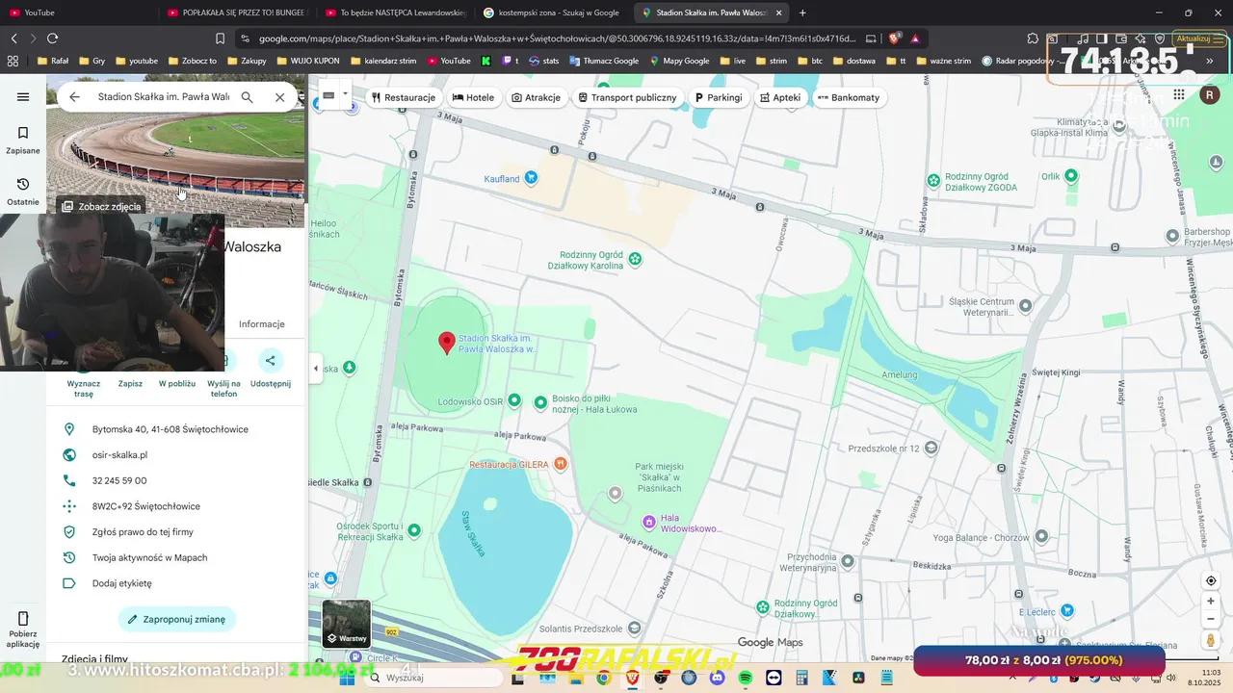Zoom out the map with minus
This screenshot has width=1233, height=693.
[x=1211, y=619]
